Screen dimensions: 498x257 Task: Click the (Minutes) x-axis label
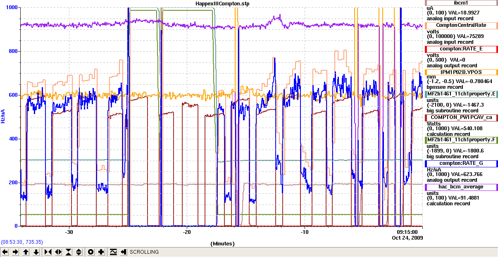pos(222,243)
